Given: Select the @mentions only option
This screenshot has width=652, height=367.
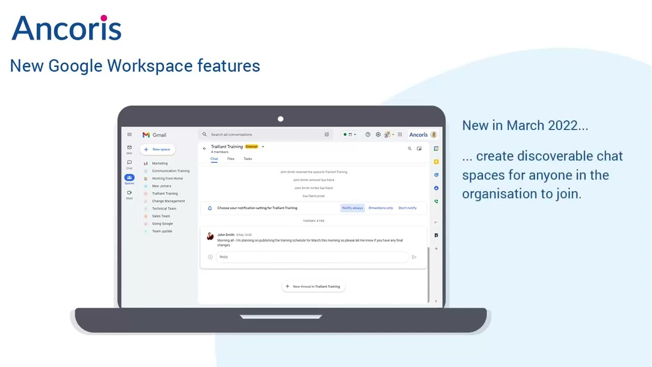Looking at the screenshot, I should [381, 208].
